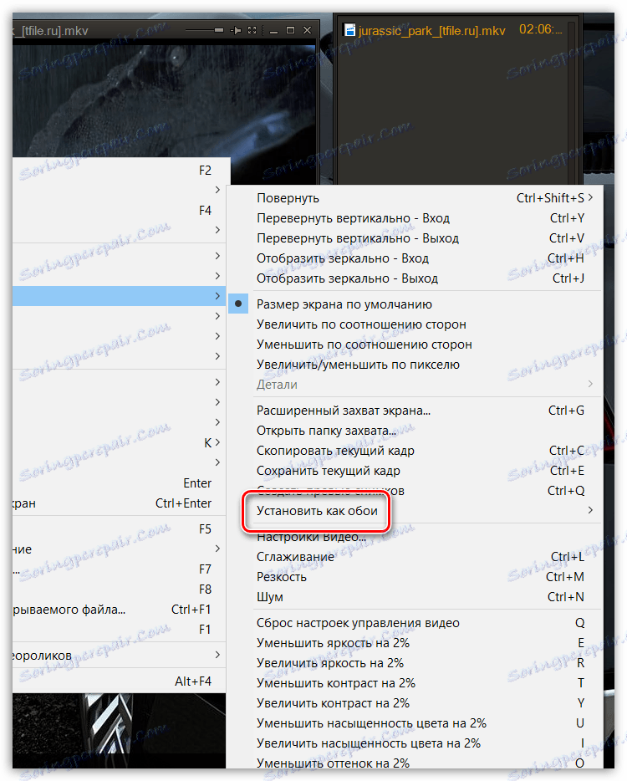Screen dimensions: 627x781
Task: Click 'Уменьшить контраст на 2%'
Action: [x=415, y=683]
